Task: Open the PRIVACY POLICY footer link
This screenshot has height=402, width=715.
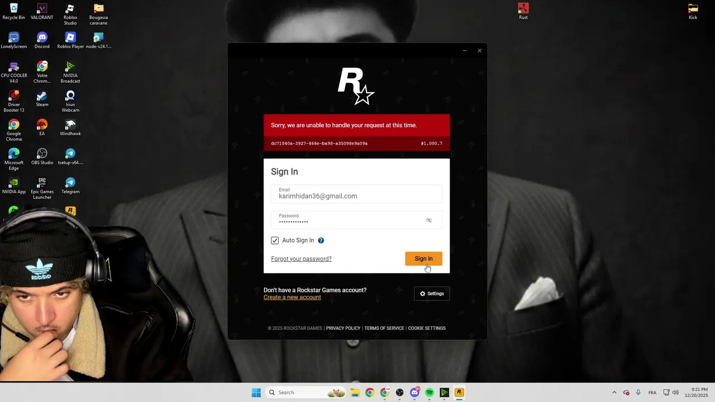Action: pyautogui.click(x=343, y=328)
